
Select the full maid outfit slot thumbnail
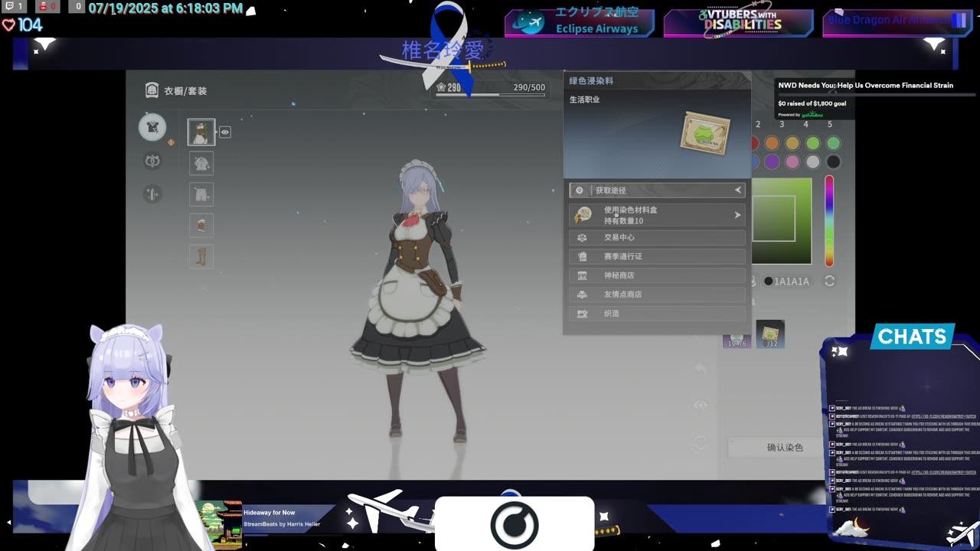point(201,132)
